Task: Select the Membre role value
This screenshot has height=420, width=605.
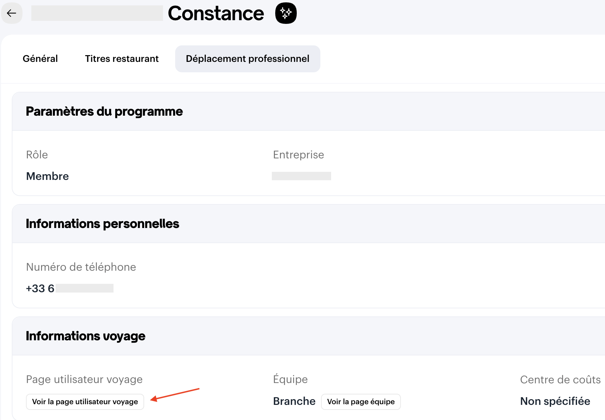Action: pyautogui.click(x=47, y=176)
